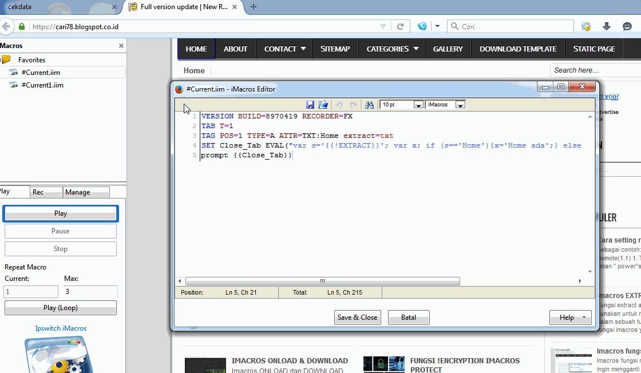Click the iMacros toolbar icon beside the search box

tap(586, 26)
